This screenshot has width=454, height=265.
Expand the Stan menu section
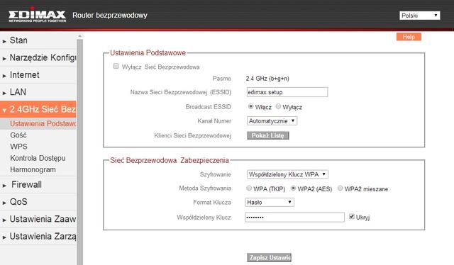38,40
